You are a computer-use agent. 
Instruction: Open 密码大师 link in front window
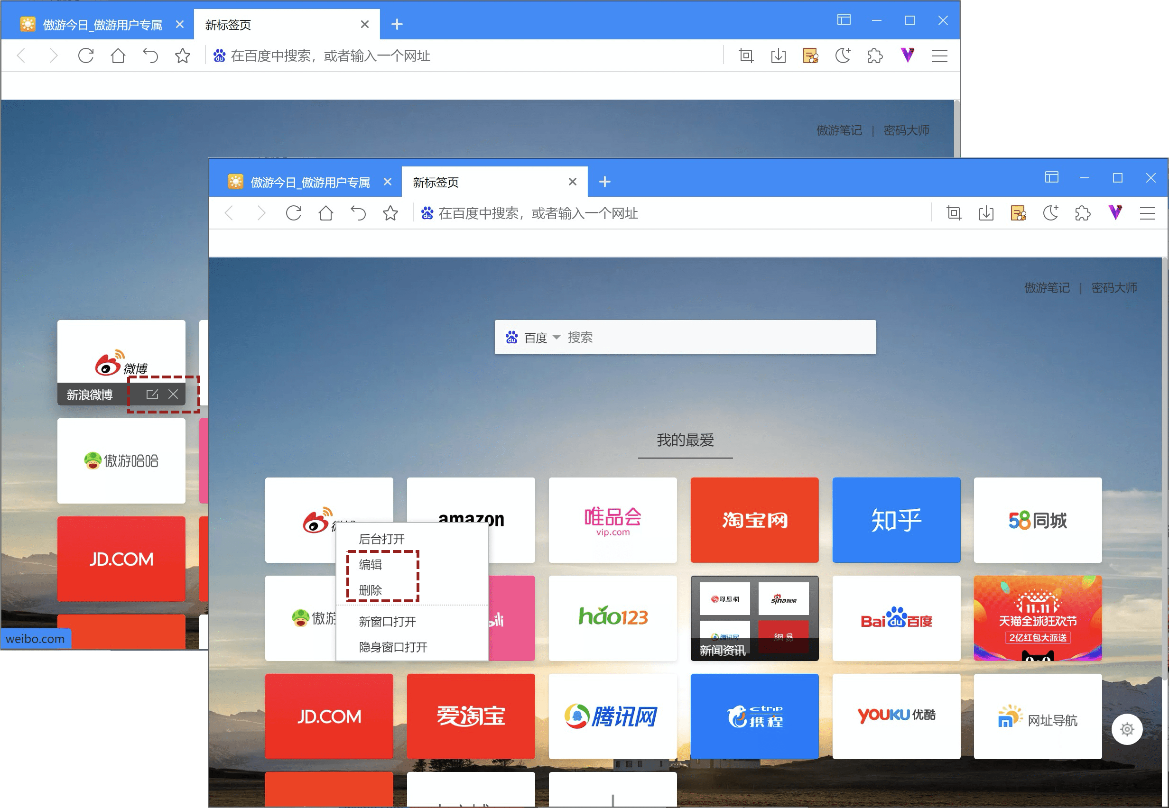[1114, 287]
